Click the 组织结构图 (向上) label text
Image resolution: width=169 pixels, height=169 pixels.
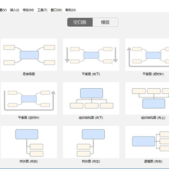pos(153,118)
